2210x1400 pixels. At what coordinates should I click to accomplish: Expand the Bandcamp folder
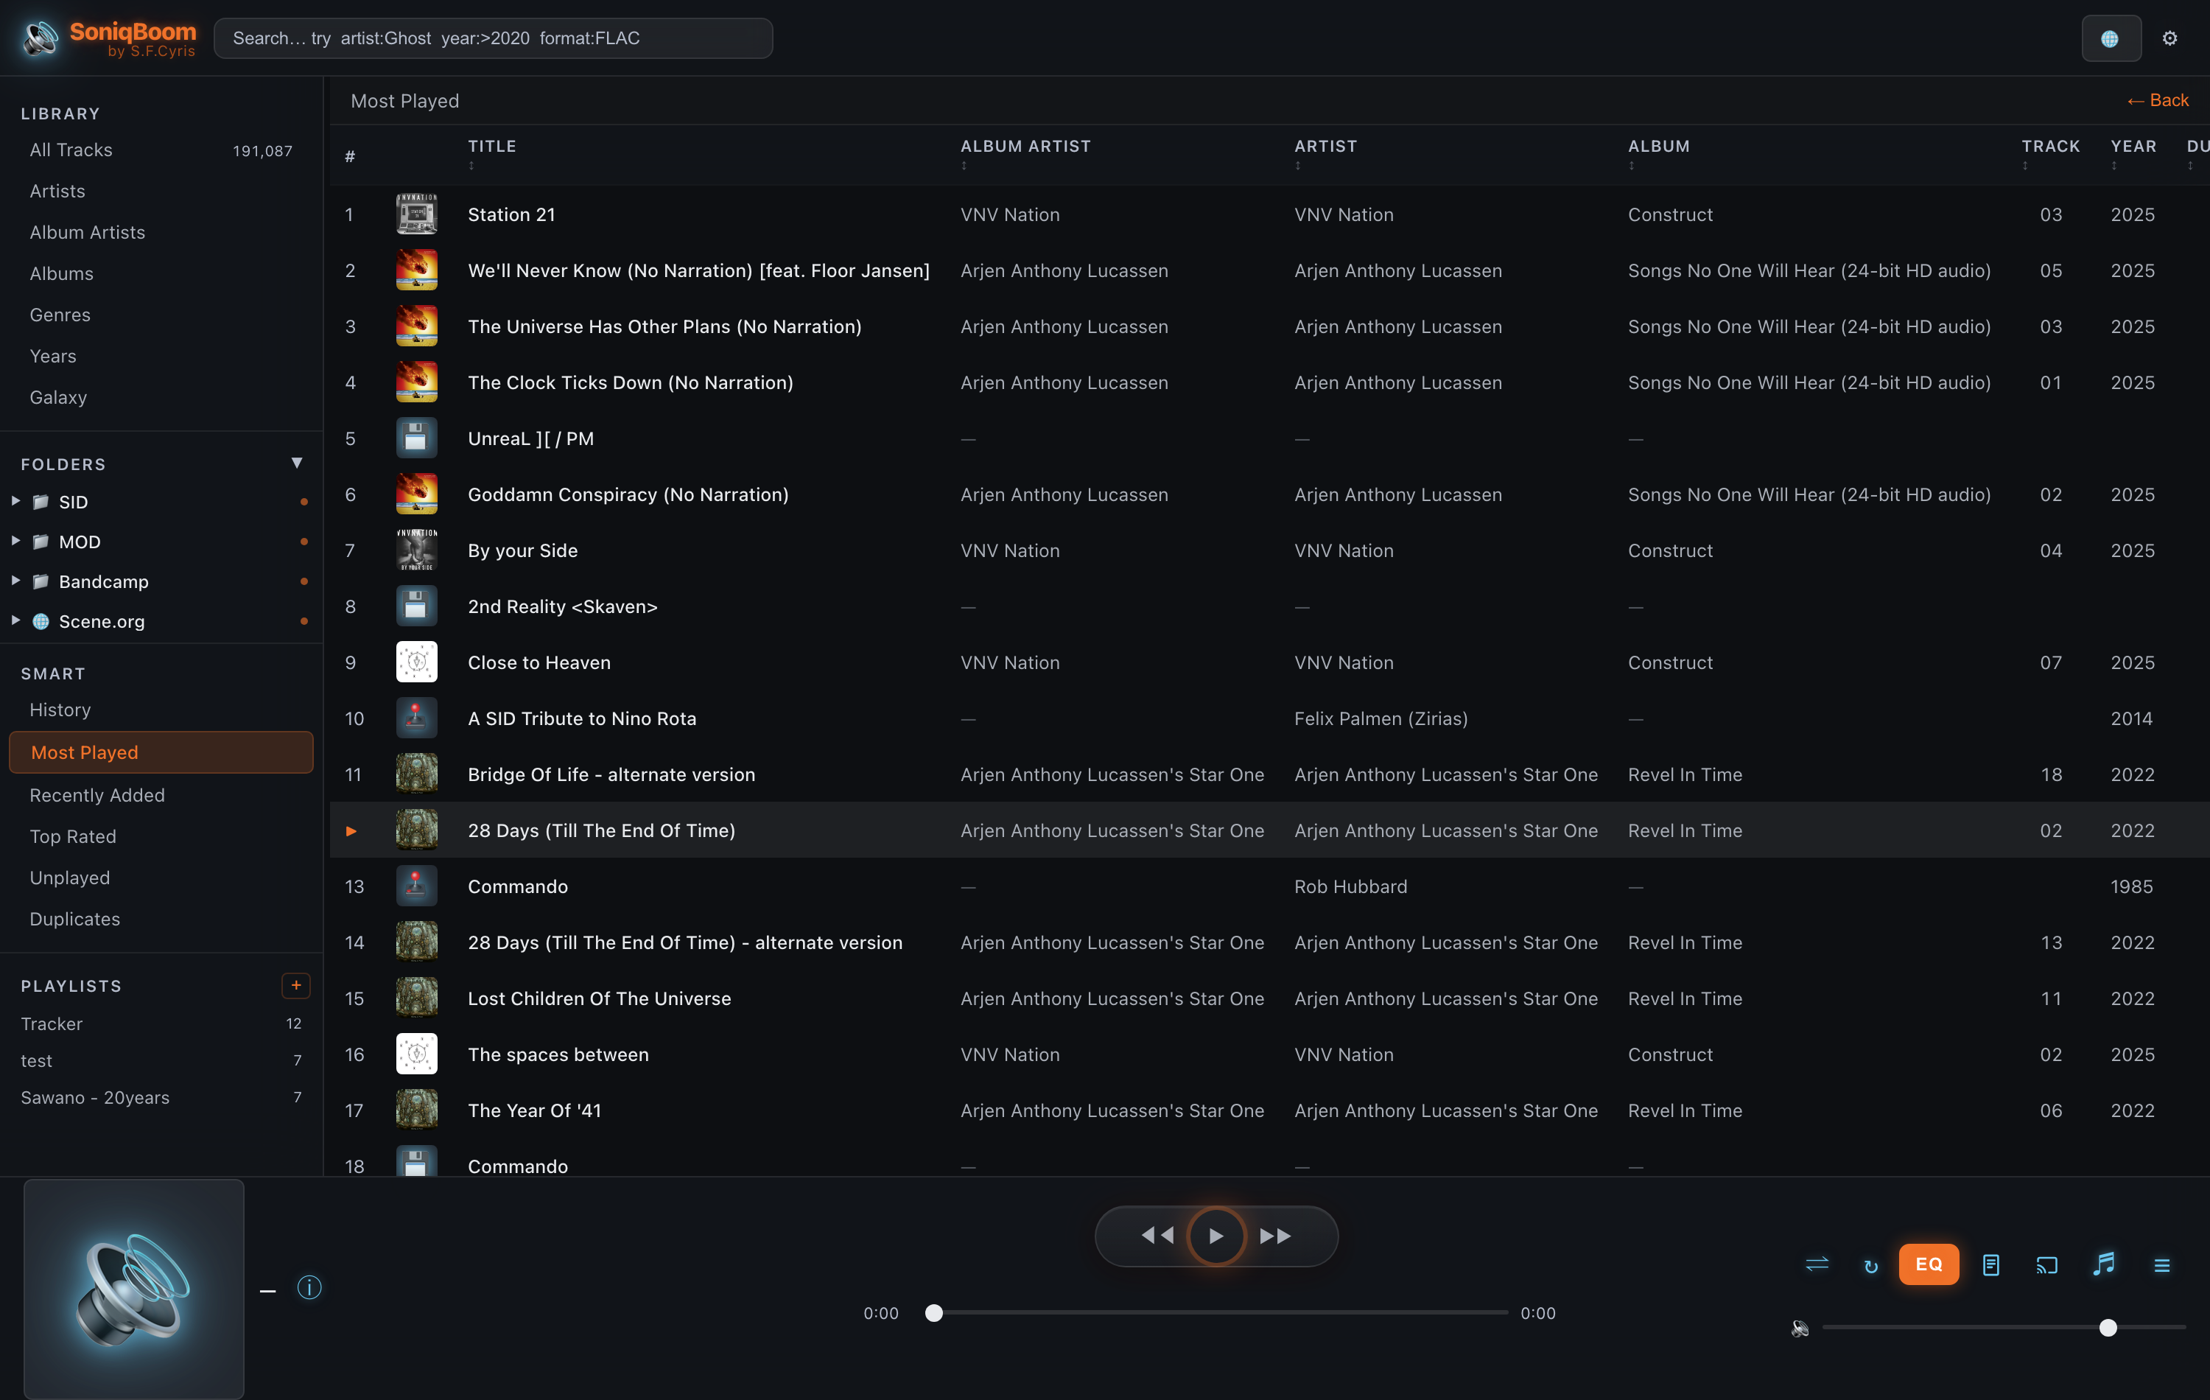click(x=15, y=580)
